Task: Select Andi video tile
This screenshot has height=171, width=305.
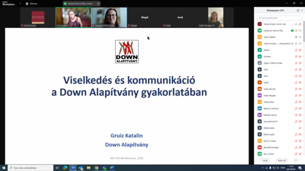Action: (180, 17)
